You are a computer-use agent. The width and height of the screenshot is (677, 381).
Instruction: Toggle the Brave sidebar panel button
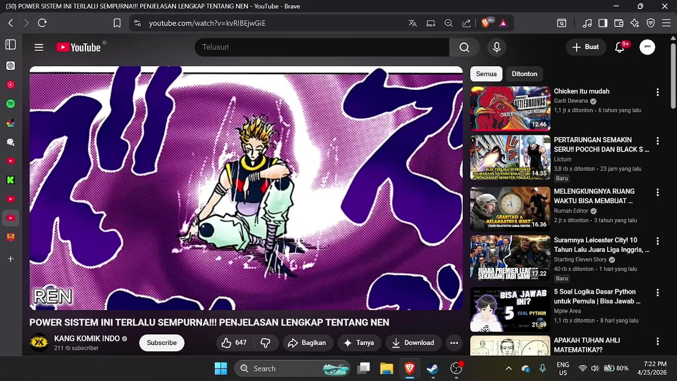(x=11, y=45)
